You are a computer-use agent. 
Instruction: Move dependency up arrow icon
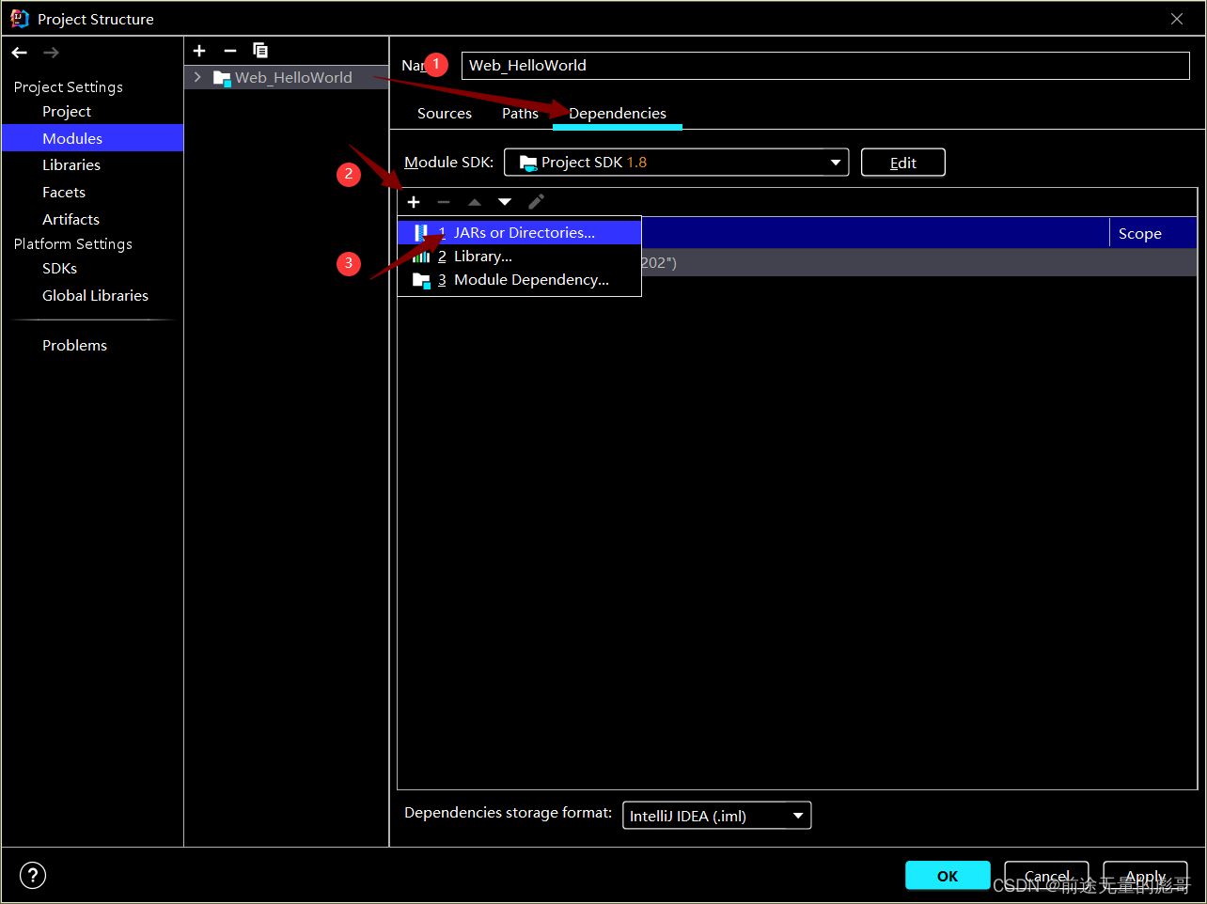[x=475, y=202]
